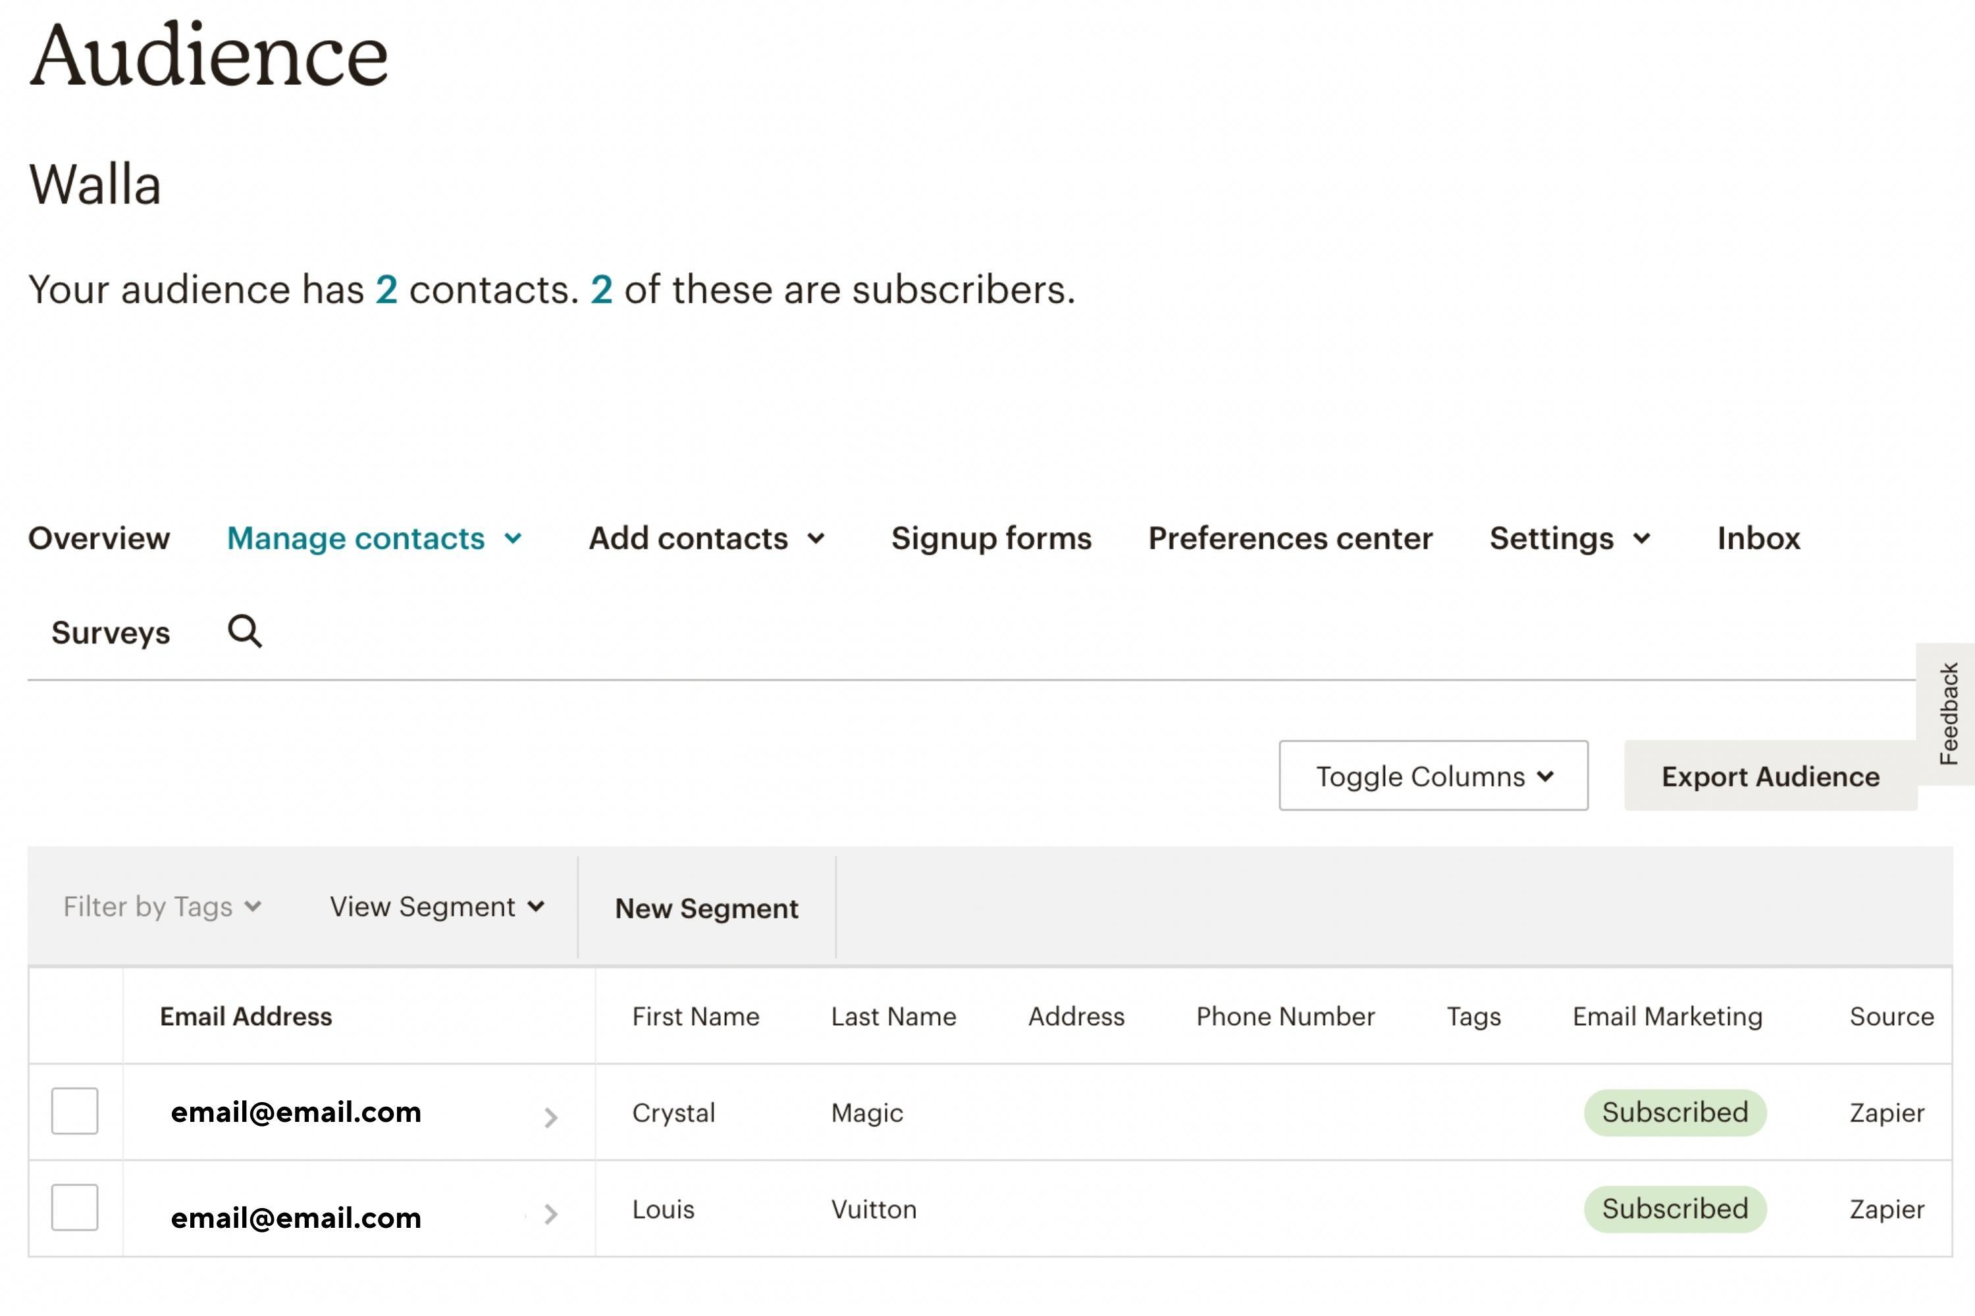
Task: Go to Overview tab
Action: pos(99,538)
